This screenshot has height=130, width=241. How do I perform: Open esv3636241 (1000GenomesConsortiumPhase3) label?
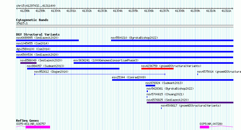coord(106,60)
